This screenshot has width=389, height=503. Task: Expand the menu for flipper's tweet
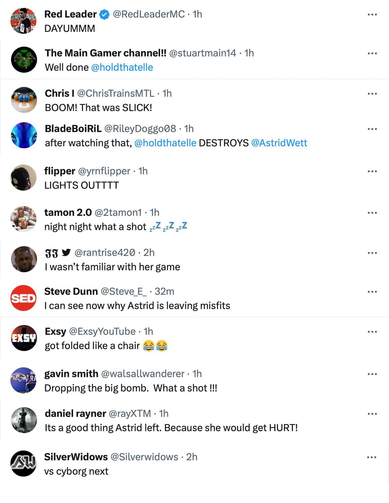point(372,171)
